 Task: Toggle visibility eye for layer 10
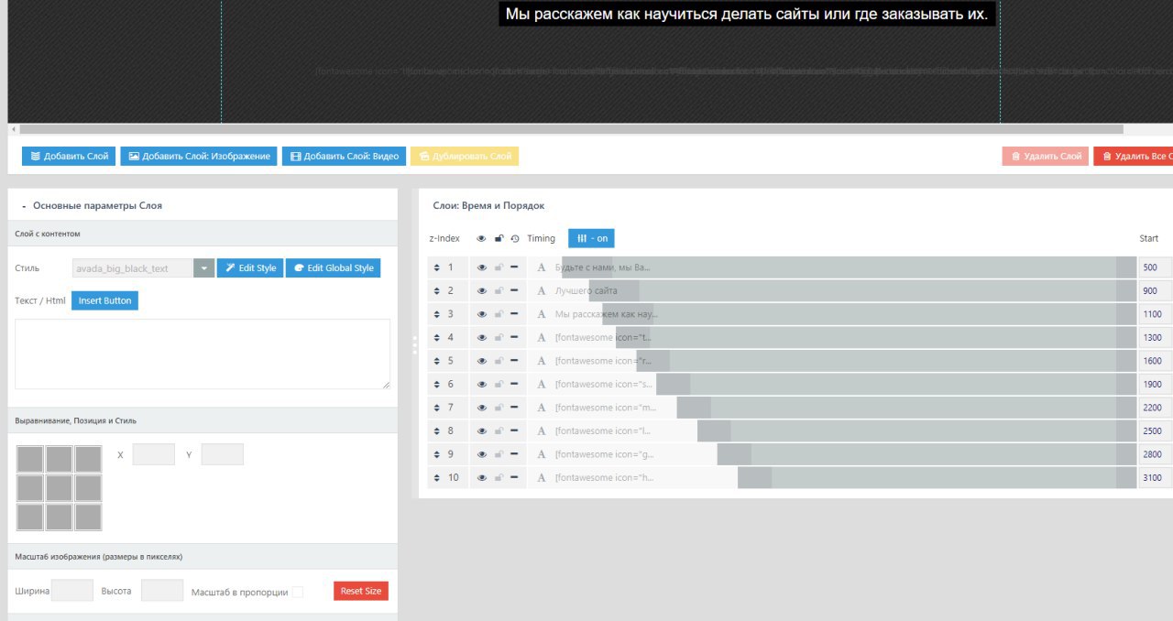click(482, 478)
